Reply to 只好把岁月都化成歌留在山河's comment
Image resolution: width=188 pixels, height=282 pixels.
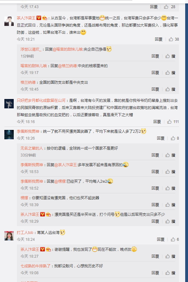(x=157, y=122)
